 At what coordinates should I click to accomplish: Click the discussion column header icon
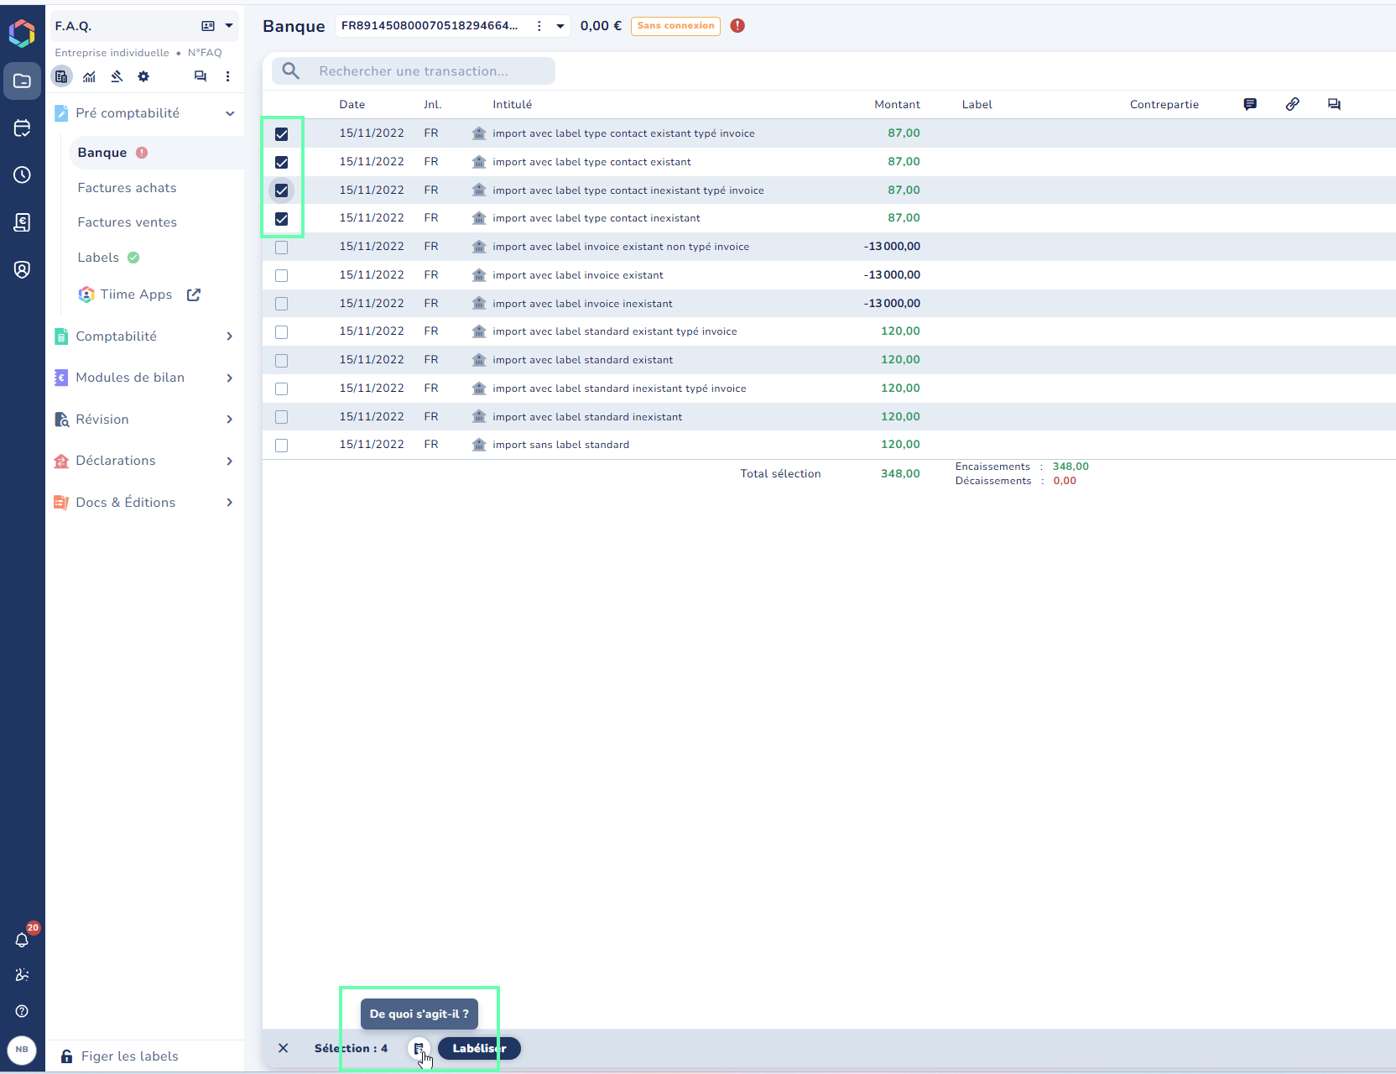tap(1334, 104)
